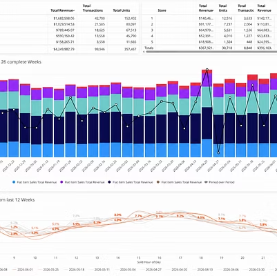The width and height of the screenshot is (277, 276).
Task: Sort store table by Total Units header
Action: coord(223,8)
